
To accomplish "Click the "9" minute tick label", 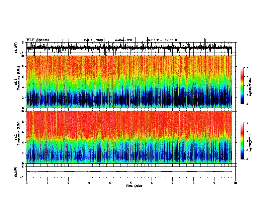I will (214, 183).
